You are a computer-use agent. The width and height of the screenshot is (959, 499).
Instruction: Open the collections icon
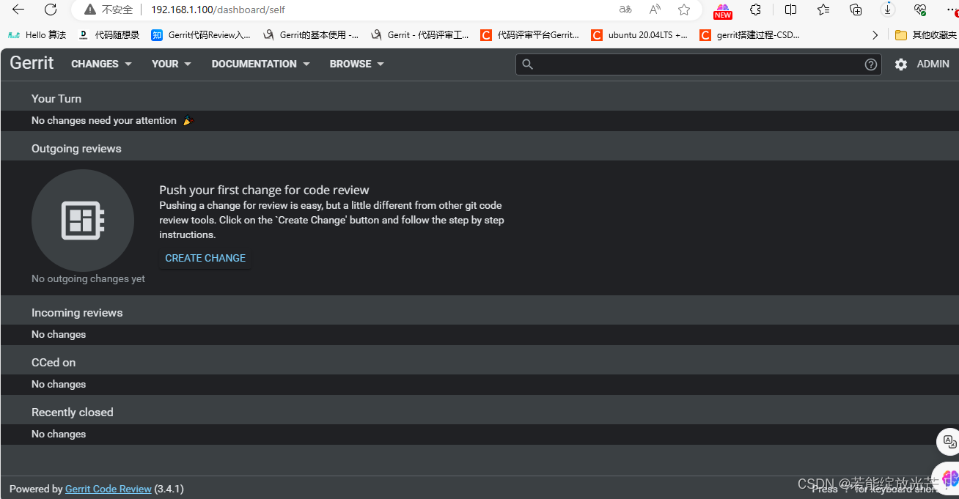856,10
